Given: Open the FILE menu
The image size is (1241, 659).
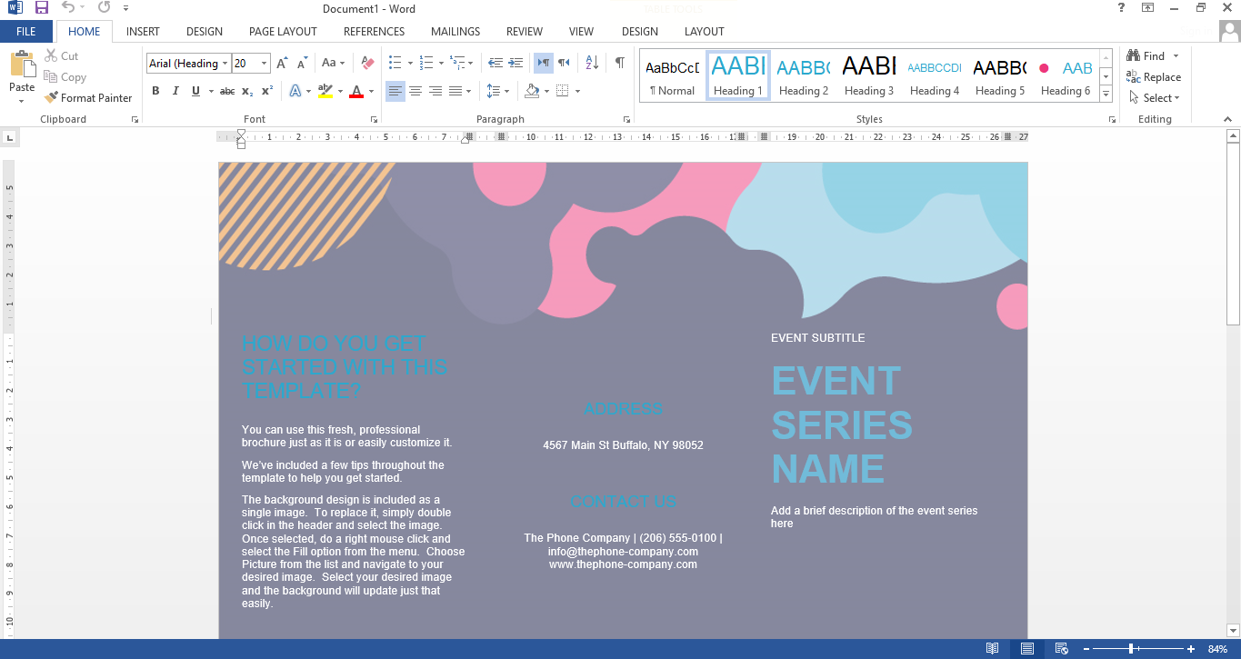Looking at the screenshot, I should coord(26,31).
